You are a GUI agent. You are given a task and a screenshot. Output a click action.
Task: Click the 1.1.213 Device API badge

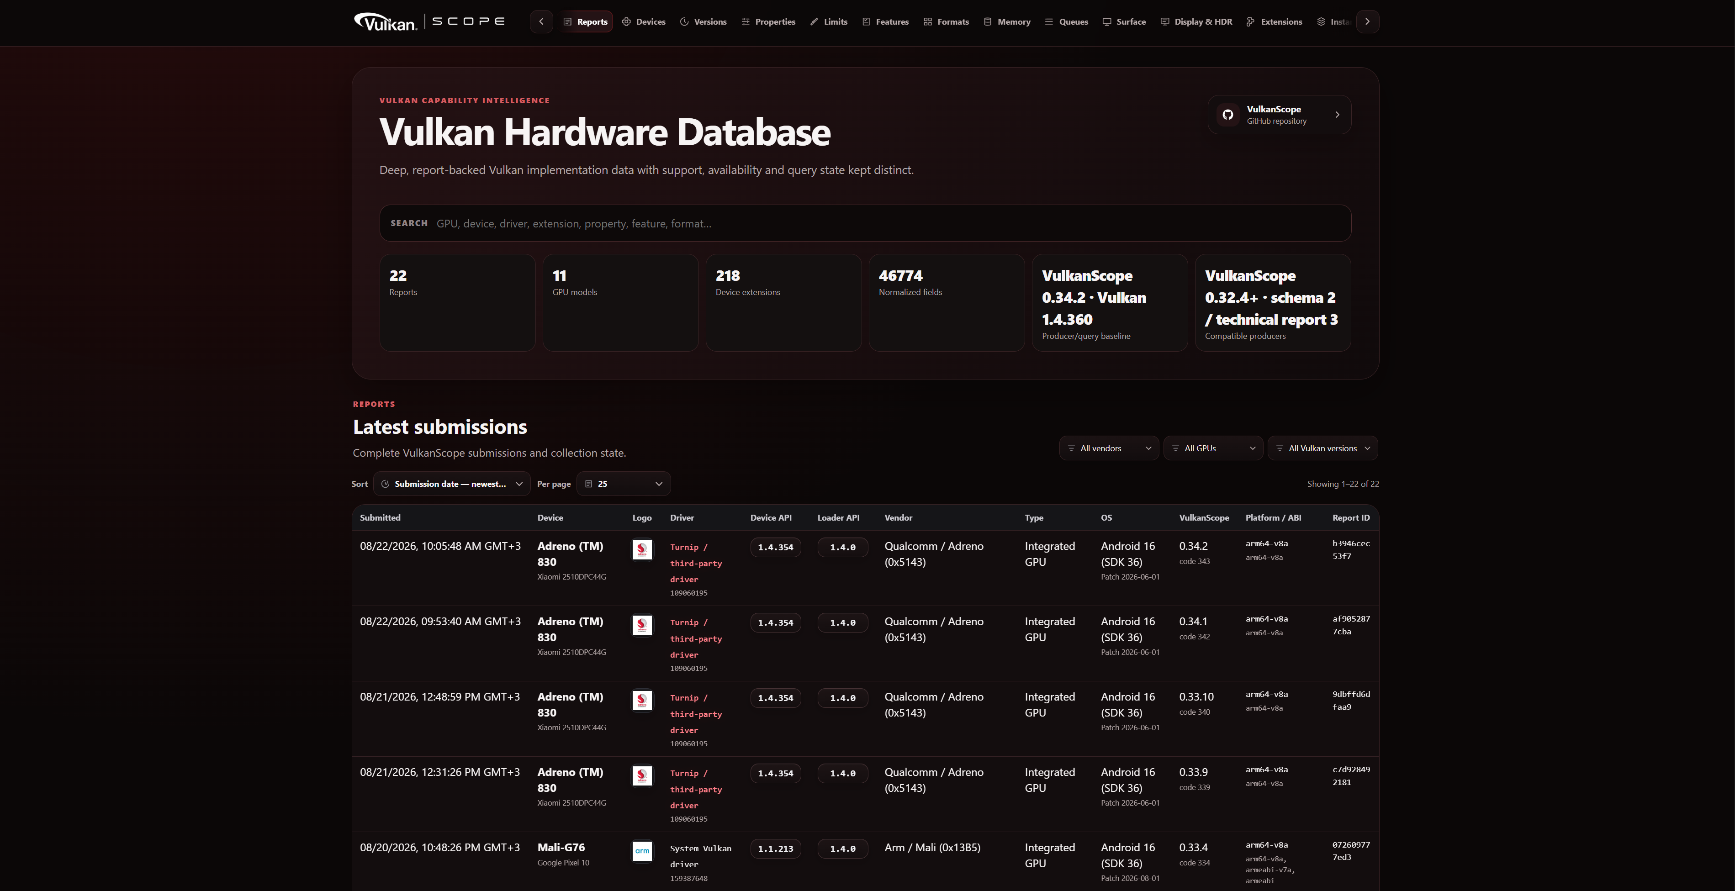pos(775,849)
